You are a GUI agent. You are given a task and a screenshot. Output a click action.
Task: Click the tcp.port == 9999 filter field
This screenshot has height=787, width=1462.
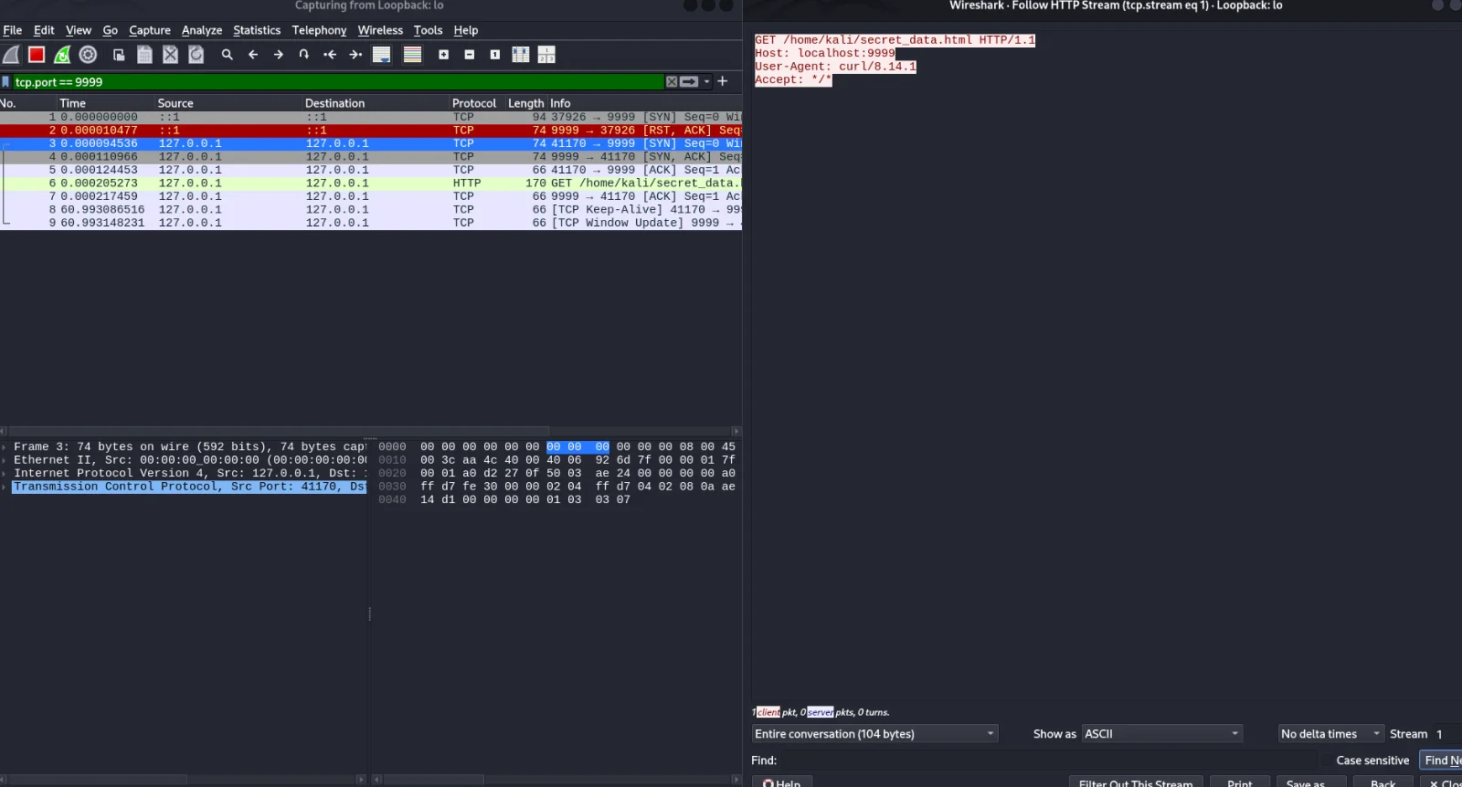tap(338, 82)
